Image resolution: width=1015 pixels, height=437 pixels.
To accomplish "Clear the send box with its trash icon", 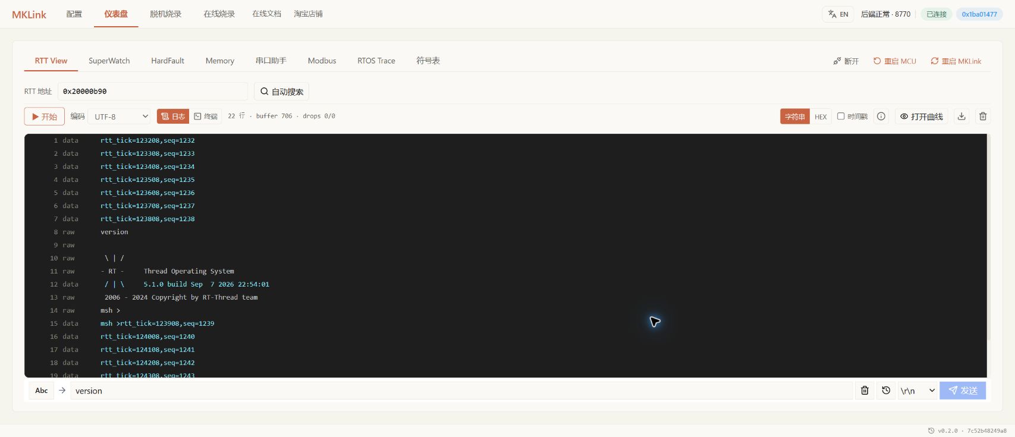I will [865, 391].
